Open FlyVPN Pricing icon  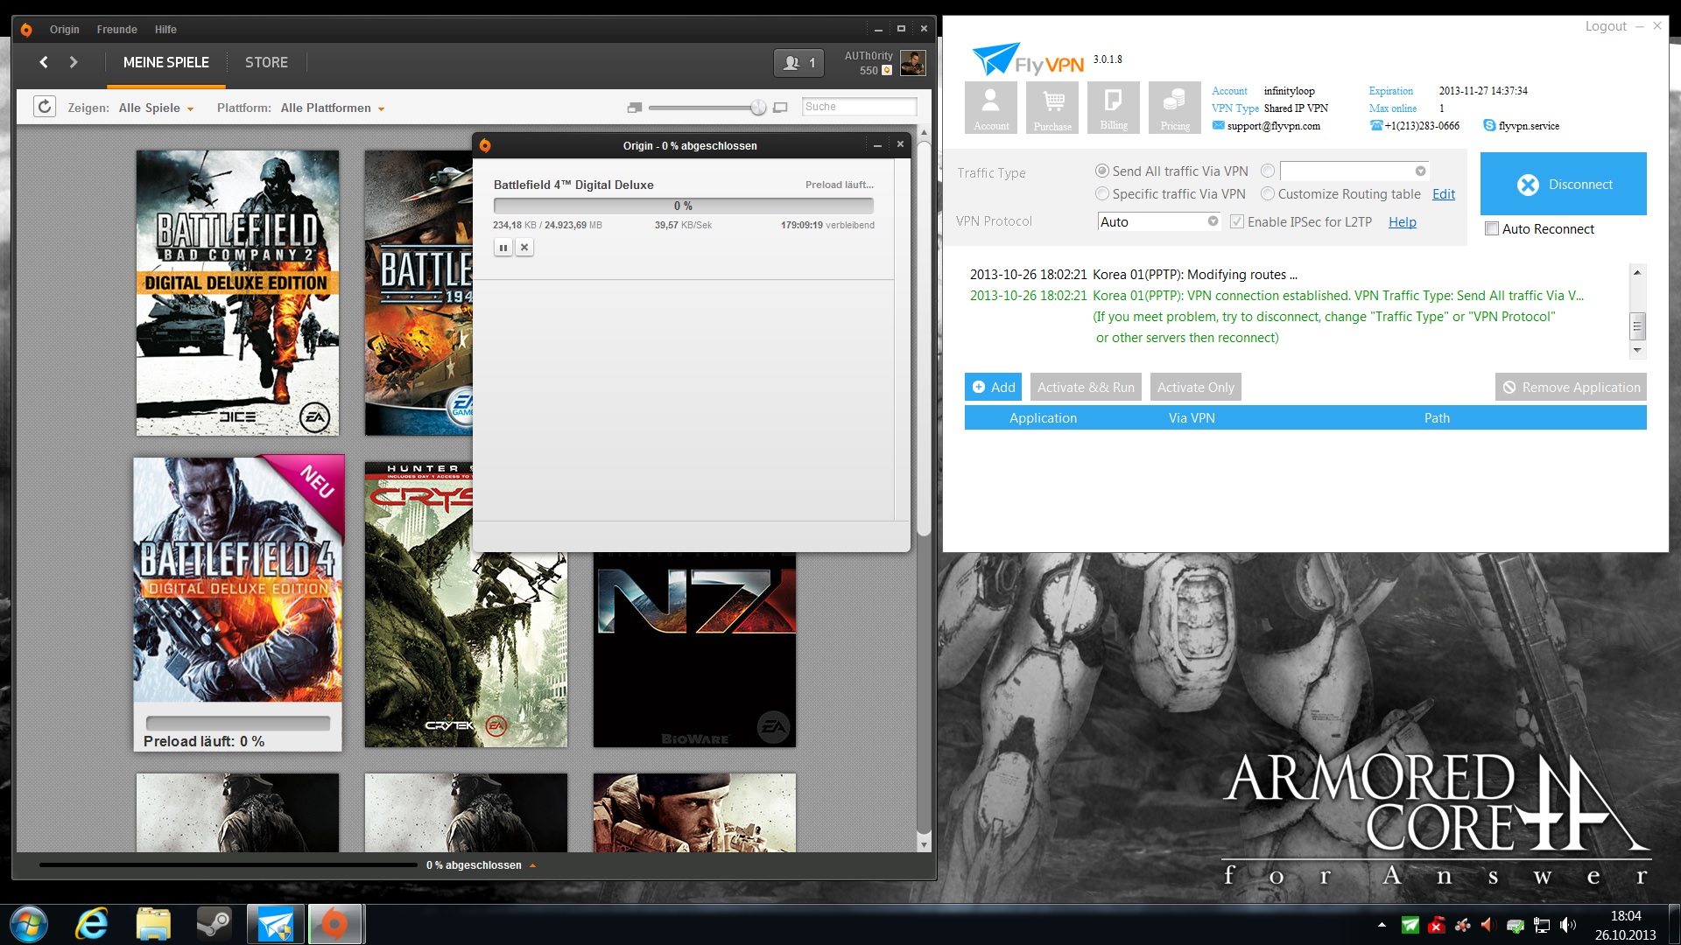pyautogui.click(x=1175, y=107)
